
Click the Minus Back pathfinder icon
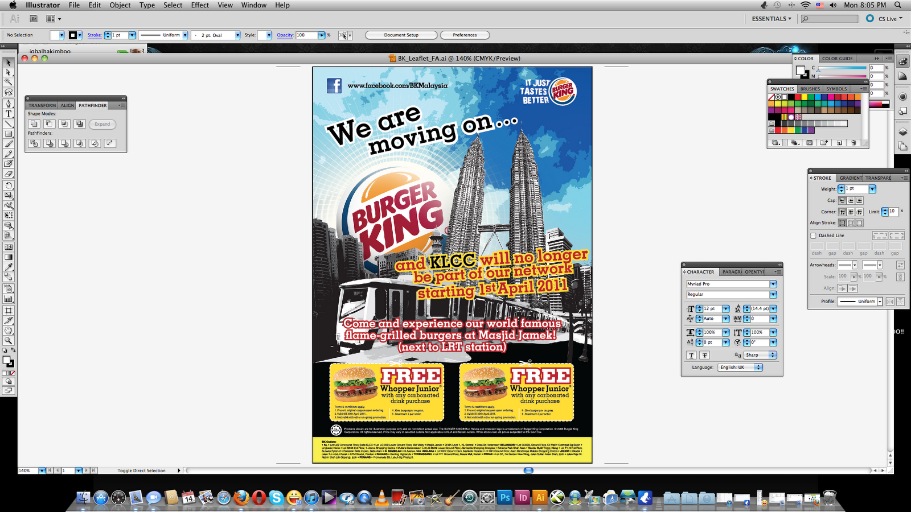tap(109, 143)
